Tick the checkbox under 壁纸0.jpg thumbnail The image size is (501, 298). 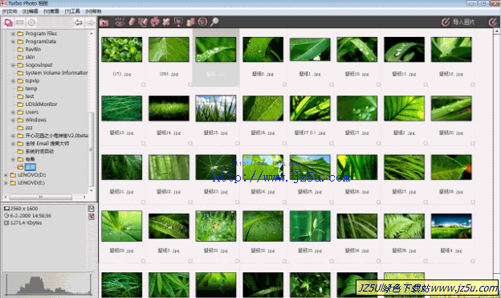tap(284, 84)
